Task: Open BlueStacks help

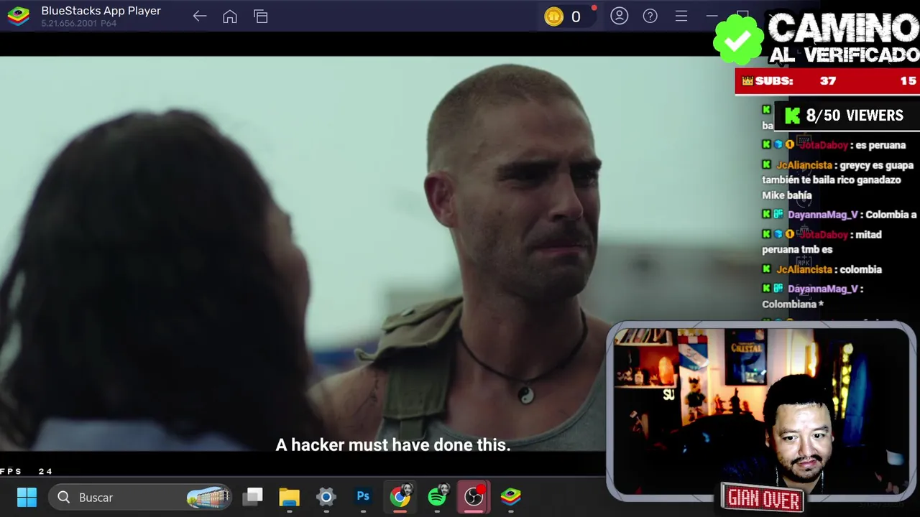Action: [x=650, y=16]
